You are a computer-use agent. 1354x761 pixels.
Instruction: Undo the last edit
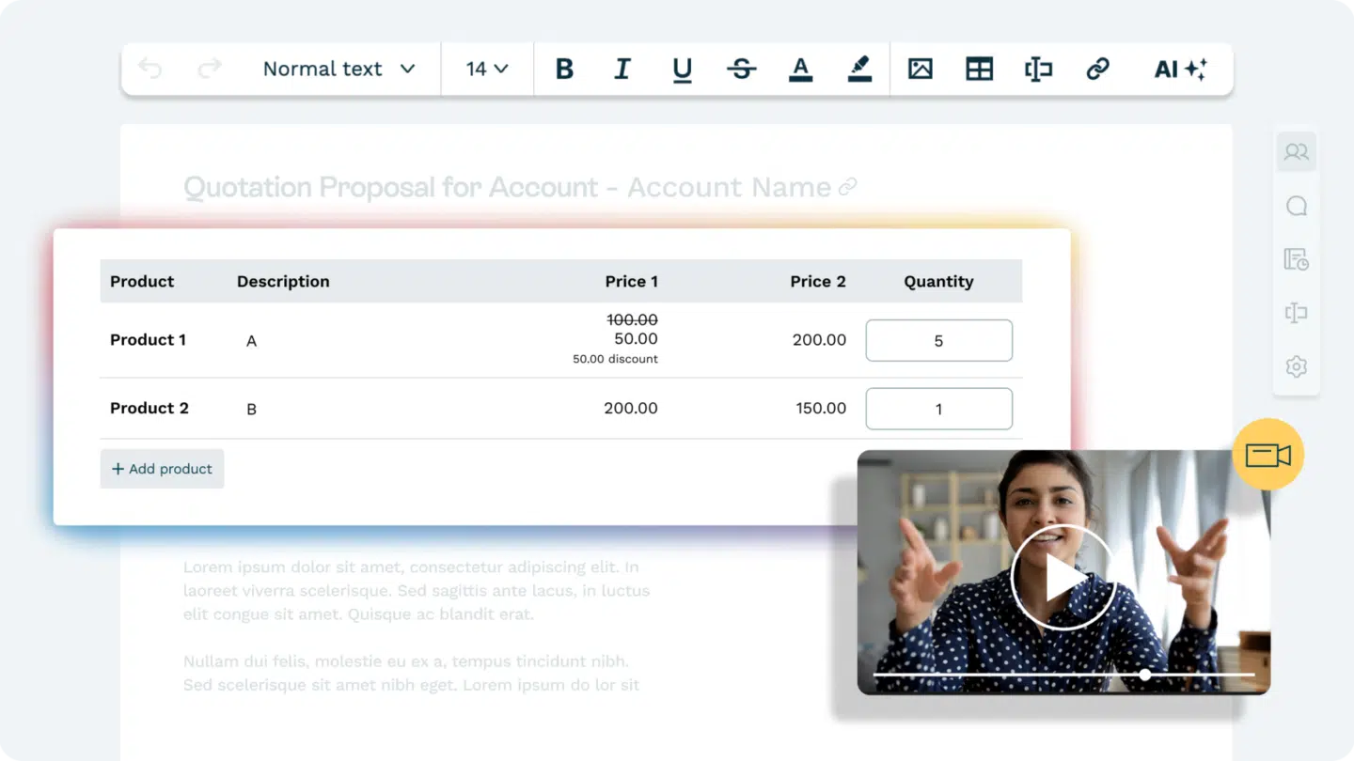[x=150, y=69]
